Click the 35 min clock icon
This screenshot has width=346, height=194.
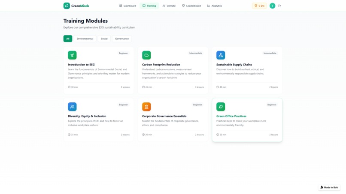point(69,134)
